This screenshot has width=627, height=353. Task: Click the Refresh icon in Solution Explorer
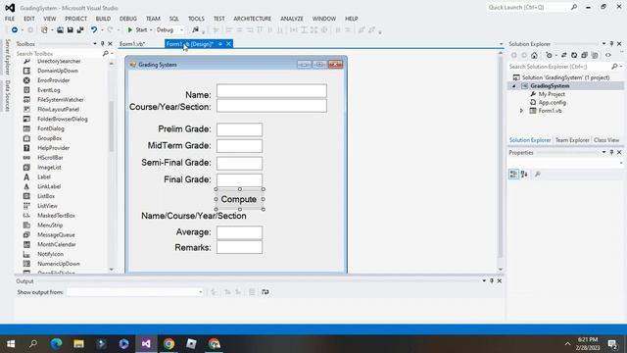[x=574, y=55]
